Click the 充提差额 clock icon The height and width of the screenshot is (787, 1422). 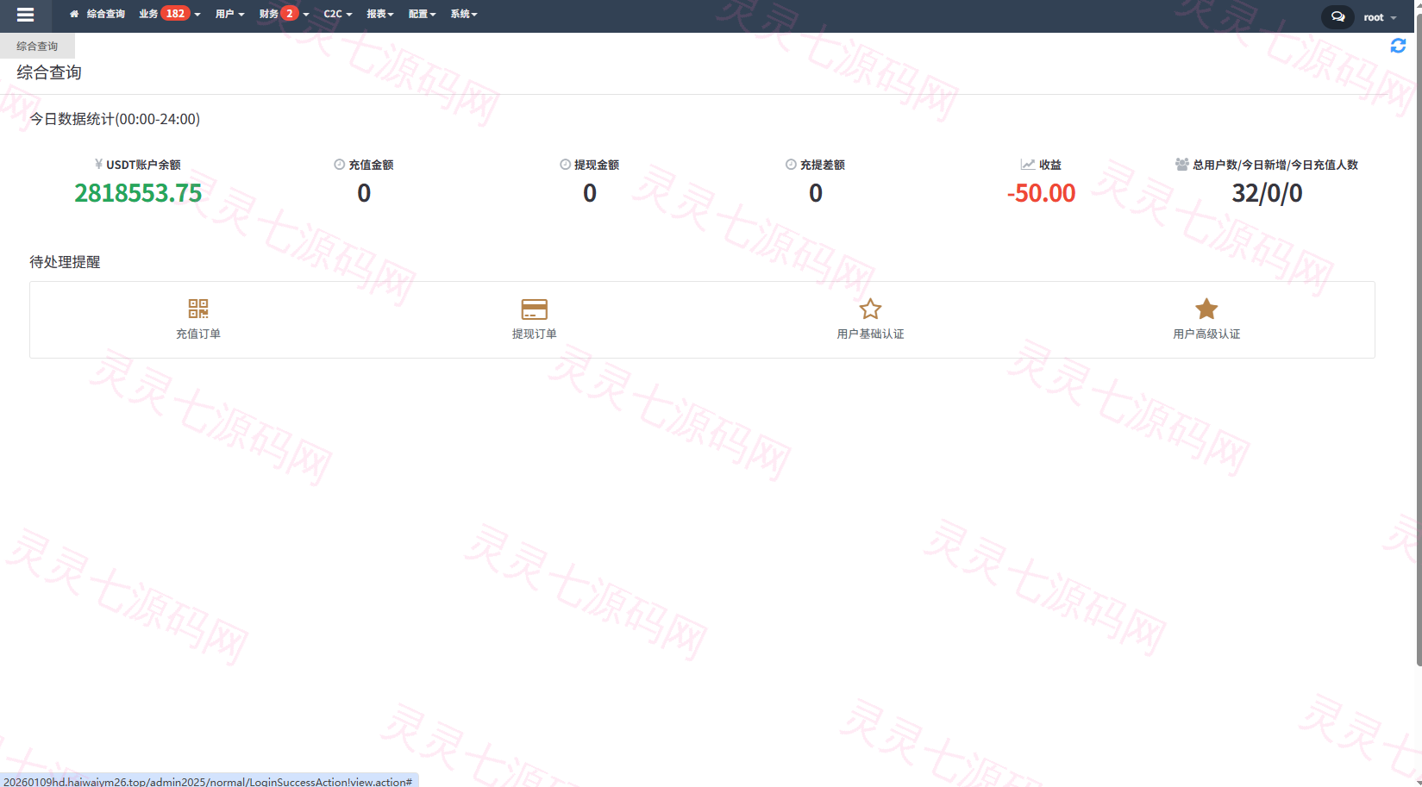coord(791,165)
